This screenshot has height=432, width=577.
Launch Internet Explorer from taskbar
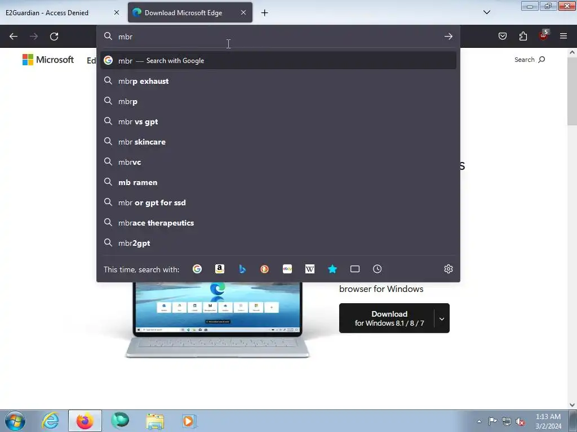[50, 421]
